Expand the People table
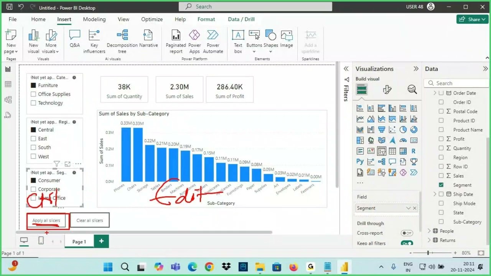Screen dimensions: 491x276 [x=429, y=231]
